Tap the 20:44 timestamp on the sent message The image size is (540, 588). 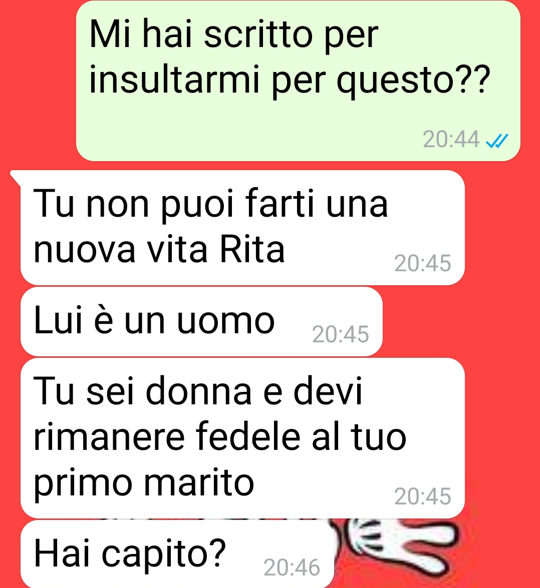[x=451, y=140]
